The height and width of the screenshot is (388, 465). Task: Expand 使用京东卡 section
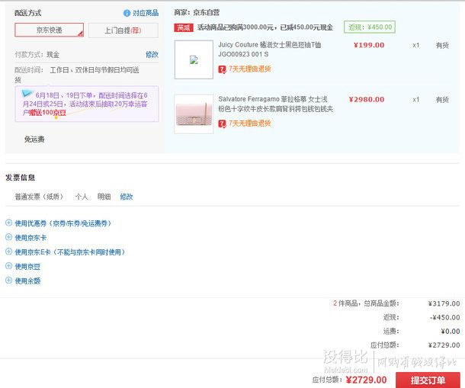pyautogui.click(x=30, y=238)
